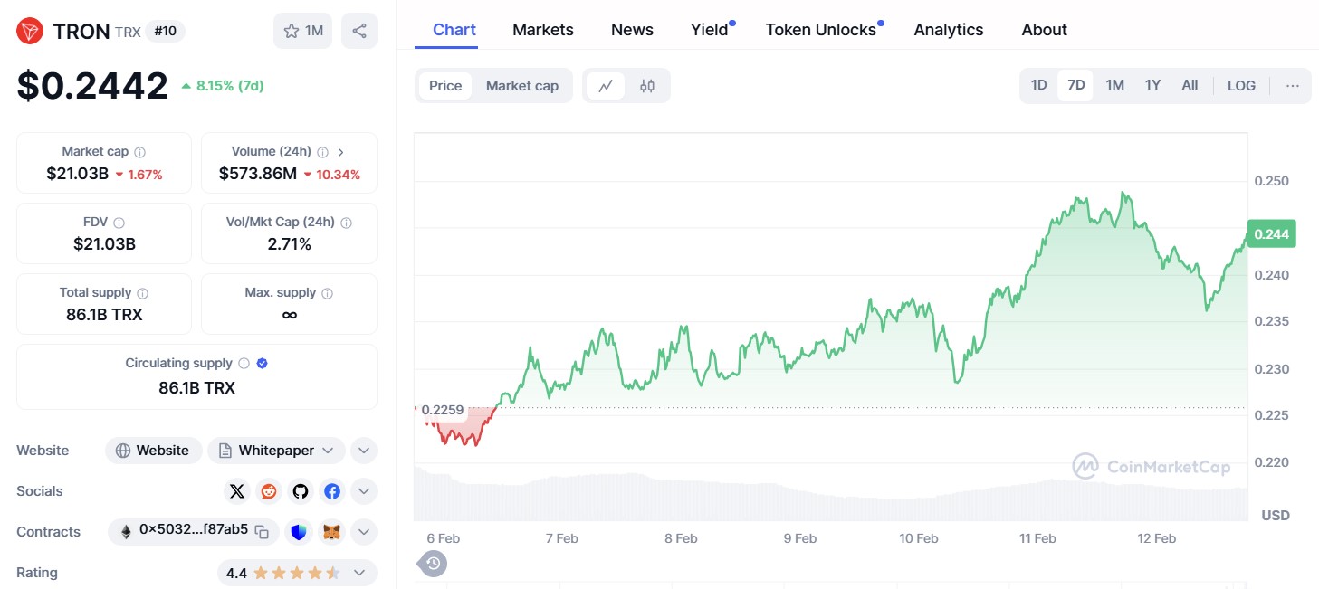Viewport: 1319px width, 589px height.
Task: Expand the Socials list chevron
Action: click(363, 491)
